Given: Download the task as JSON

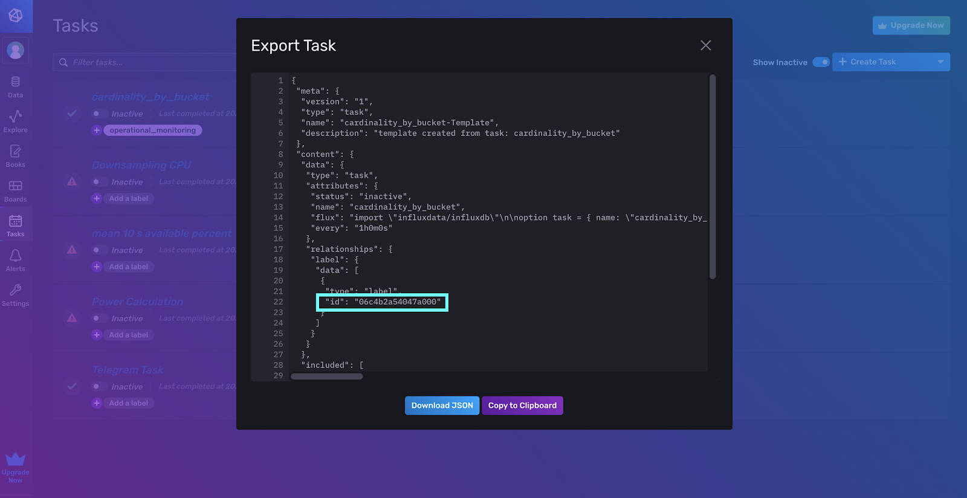Looking at the screenshot, I should [442, 406].
